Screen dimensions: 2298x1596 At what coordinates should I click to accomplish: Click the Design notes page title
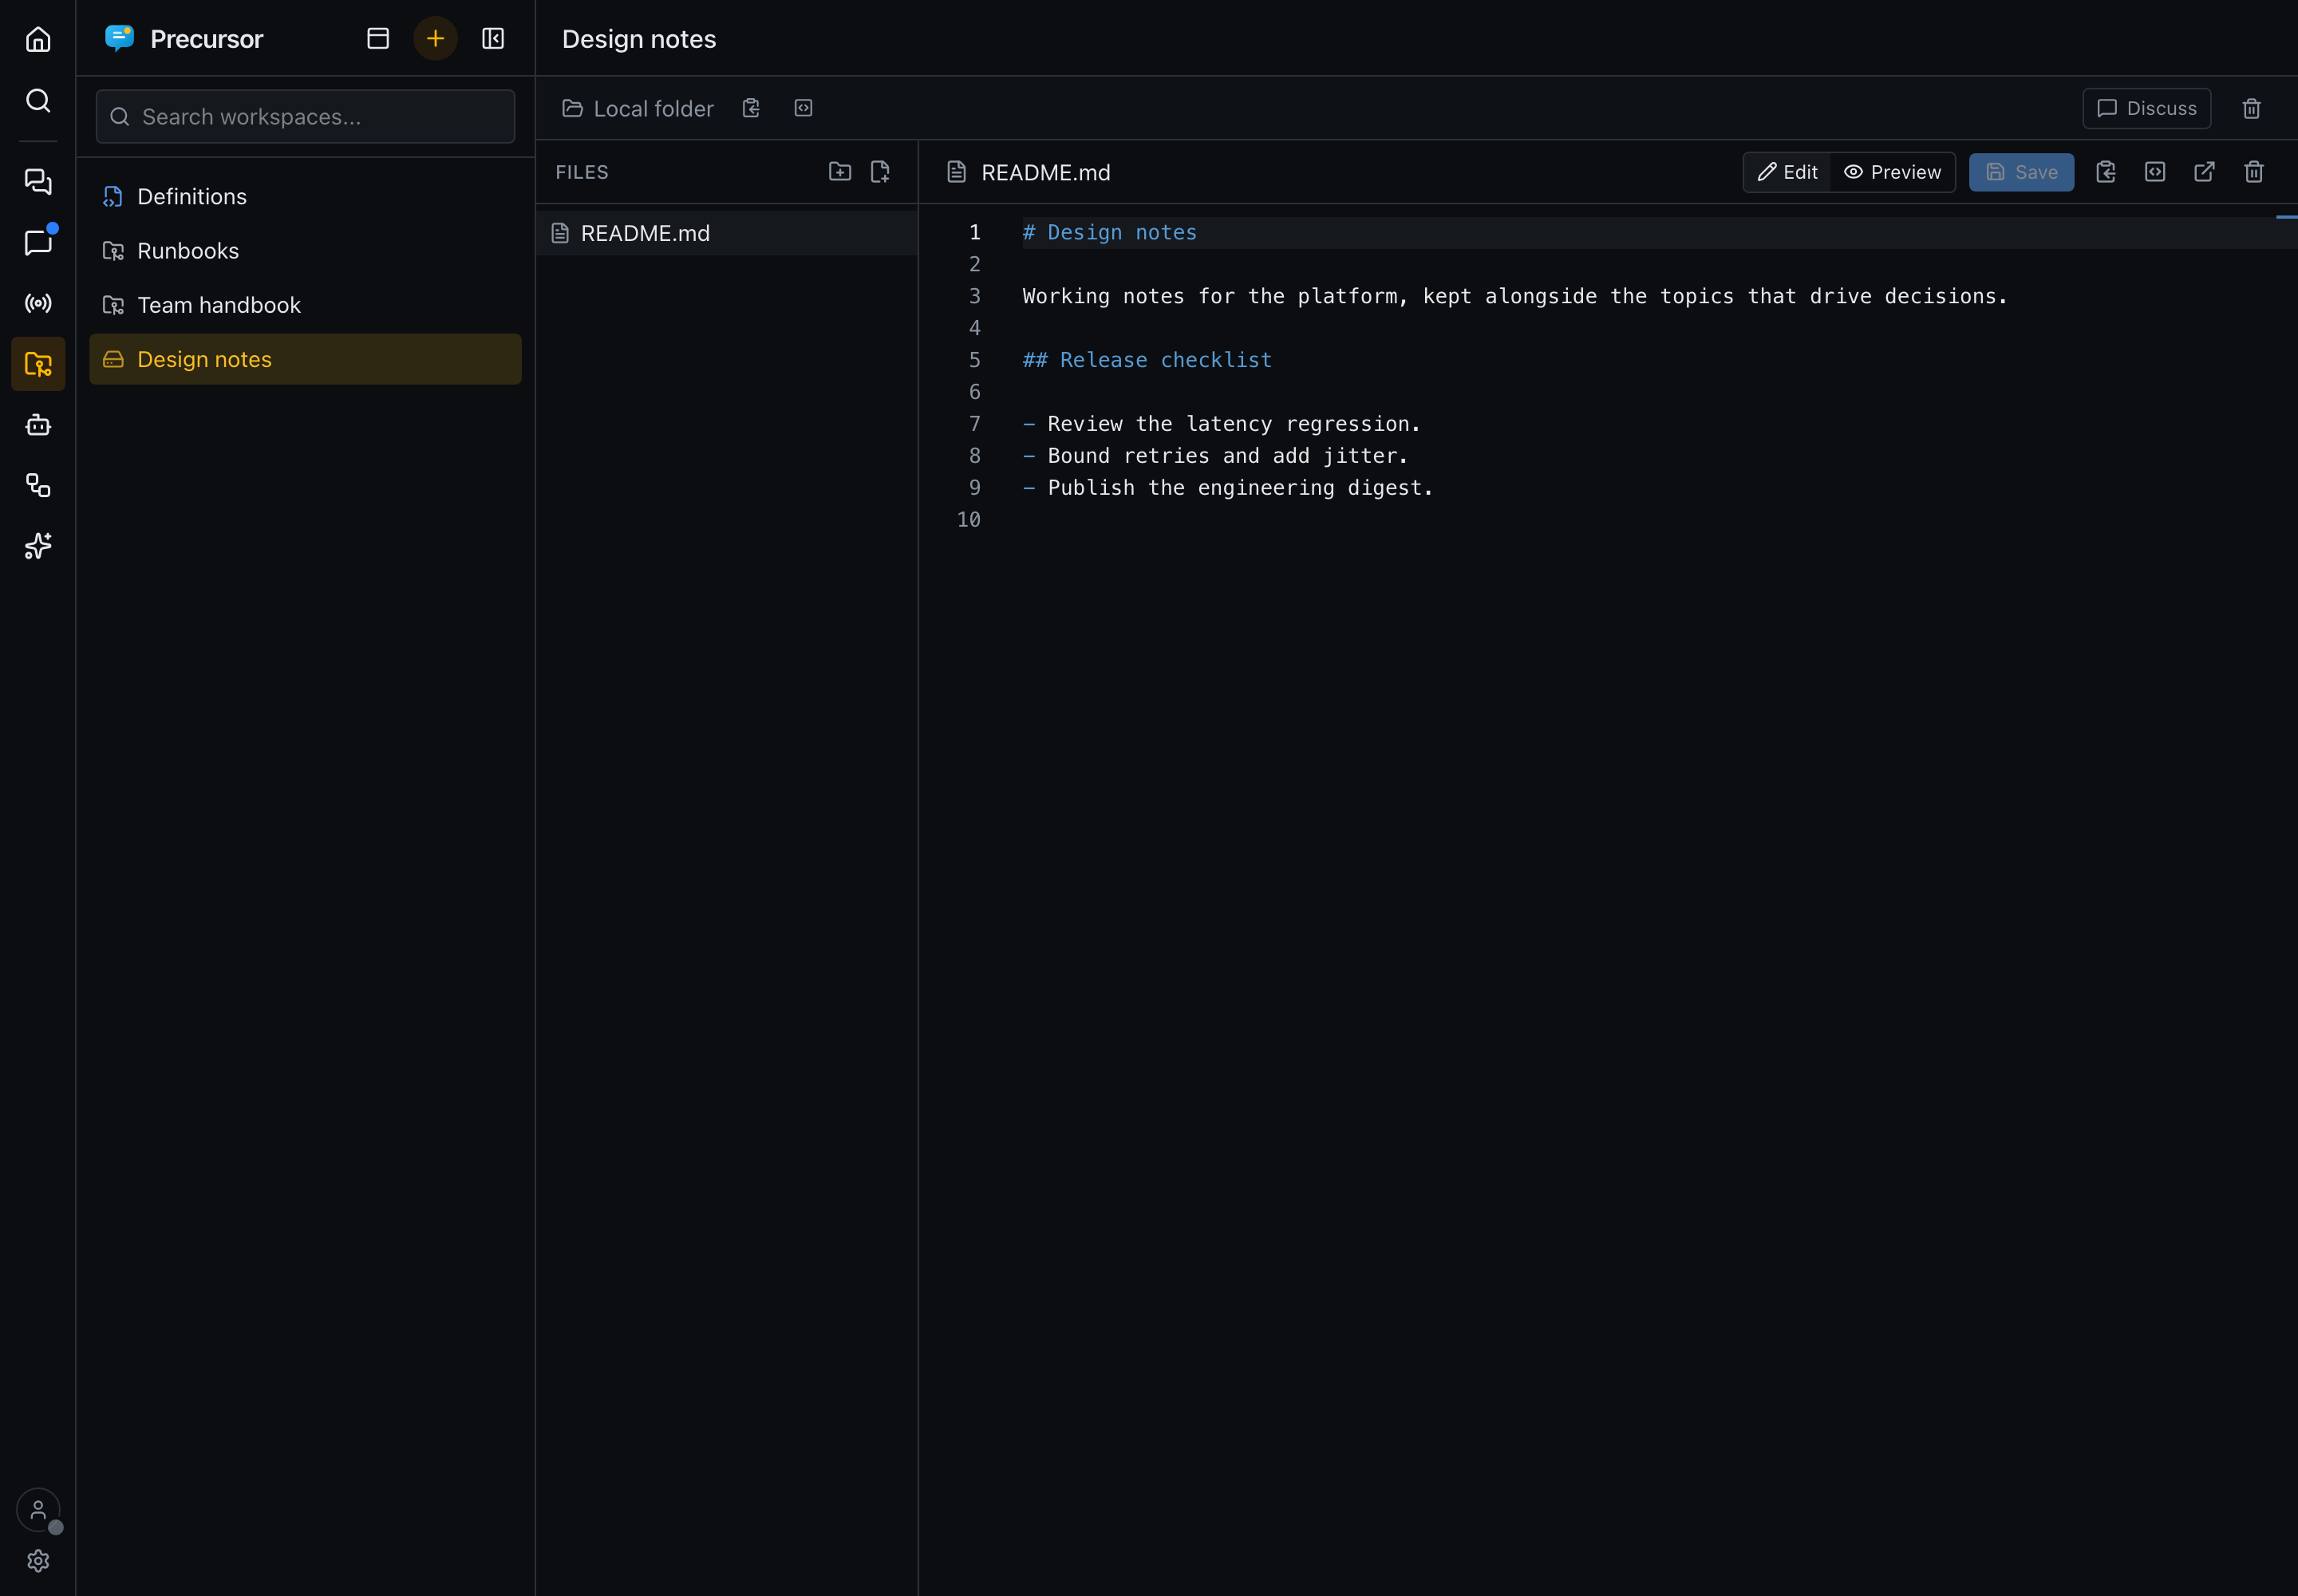[639, 39]
